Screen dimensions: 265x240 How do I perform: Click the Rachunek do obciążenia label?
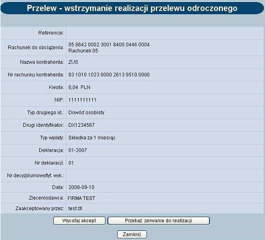36,48
